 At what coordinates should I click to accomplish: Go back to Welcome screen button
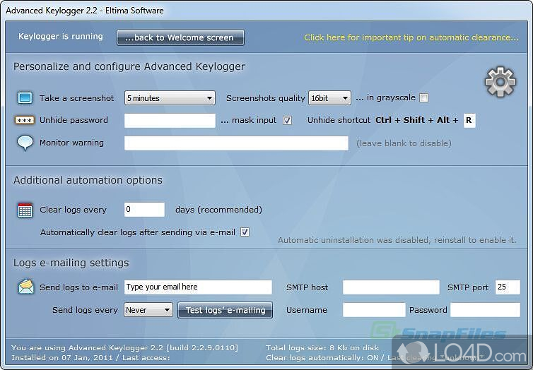(180, 37)
